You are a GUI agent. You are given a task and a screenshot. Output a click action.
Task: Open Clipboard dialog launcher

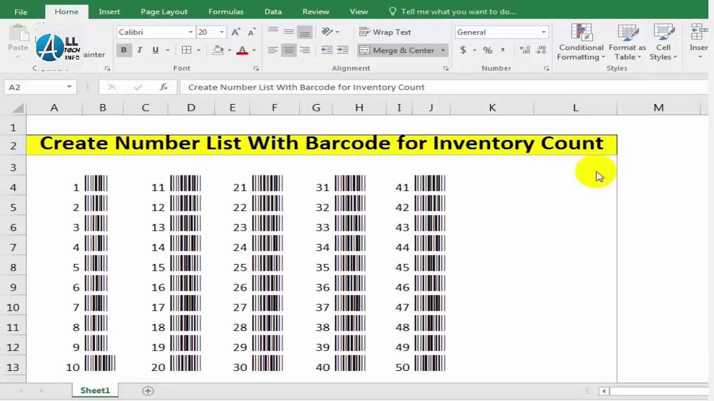pyautogui.click(x=107, y=69)
